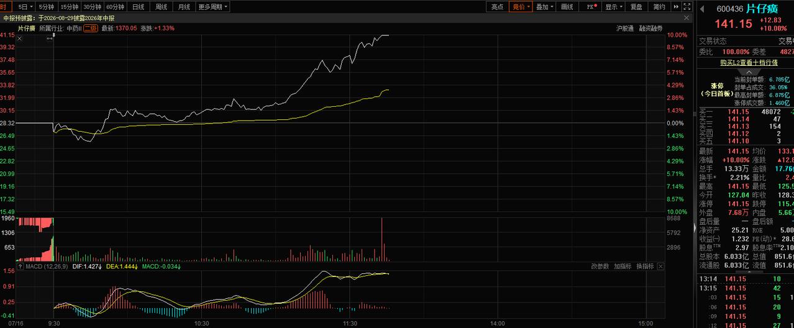Click the 买三 bid row at 141.13

click(x=746, y=127)
